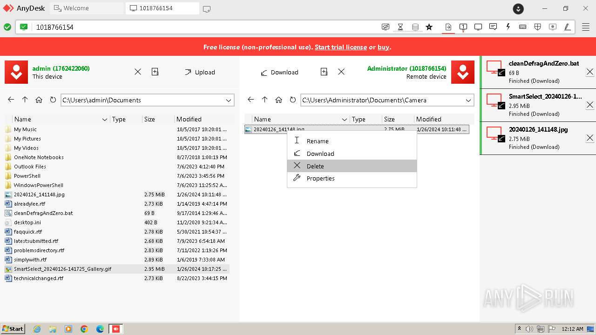
Task: Open Name column dropdown in local panel
Action: click(x=105, y=120)
